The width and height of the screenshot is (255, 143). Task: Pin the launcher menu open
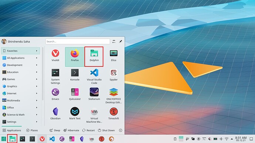120,41
